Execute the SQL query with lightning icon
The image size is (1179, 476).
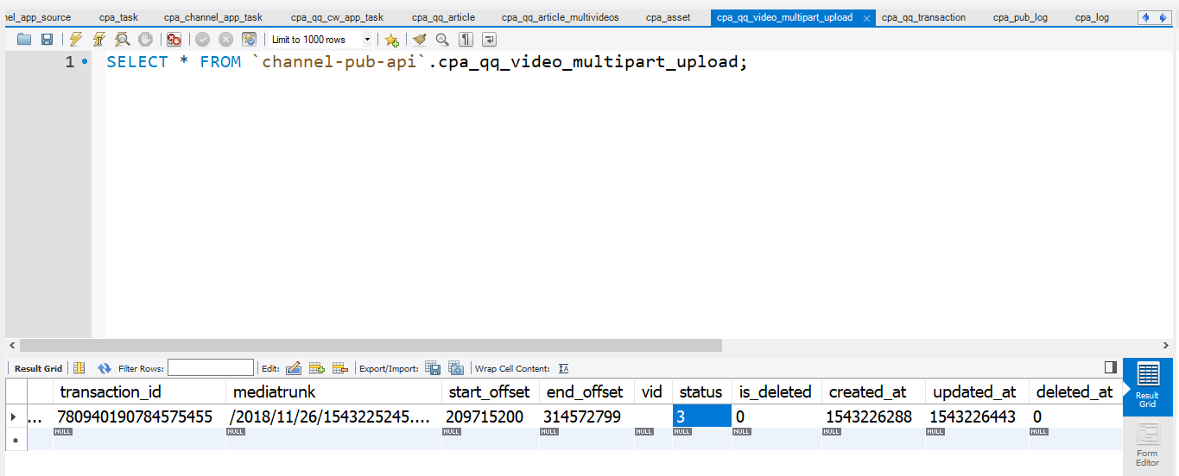pyautogui.click(x=76, y=40)
